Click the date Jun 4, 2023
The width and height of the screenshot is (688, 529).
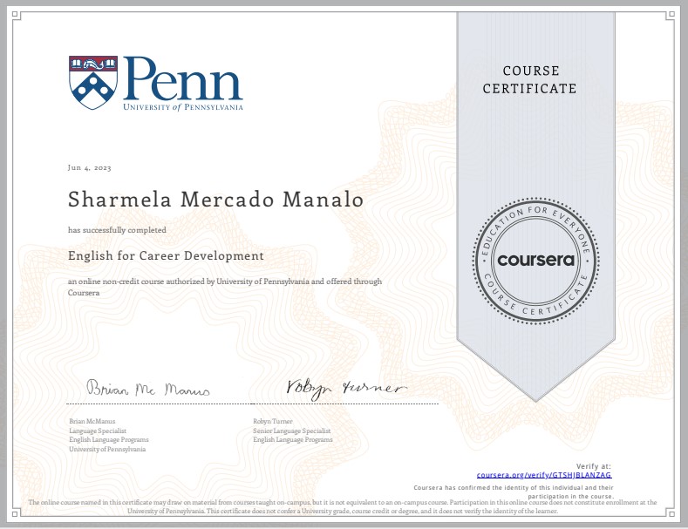click(90, 167)
